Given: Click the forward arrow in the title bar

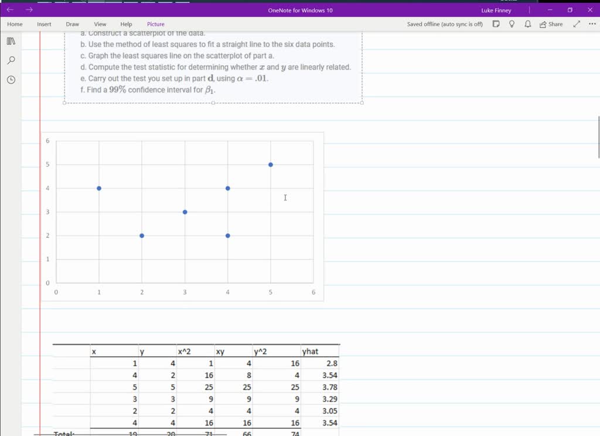Looking at the screenshot, I should [29, 10].
